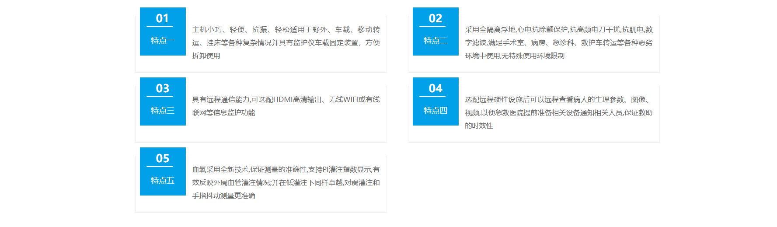The width and height of the screenshot is (777, 227).
Task: Click the blue 02 特点二 badge
Action: click(x=436, y=31)
